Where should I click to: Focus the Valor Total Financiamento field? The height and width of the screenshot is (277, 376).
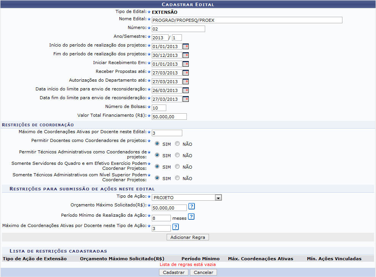169,117
